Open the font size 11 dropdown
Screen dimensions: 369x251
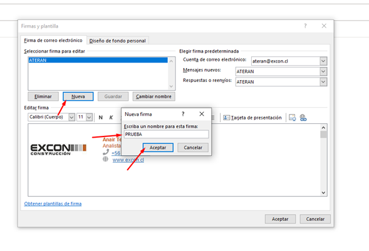(x=89, y=117)
